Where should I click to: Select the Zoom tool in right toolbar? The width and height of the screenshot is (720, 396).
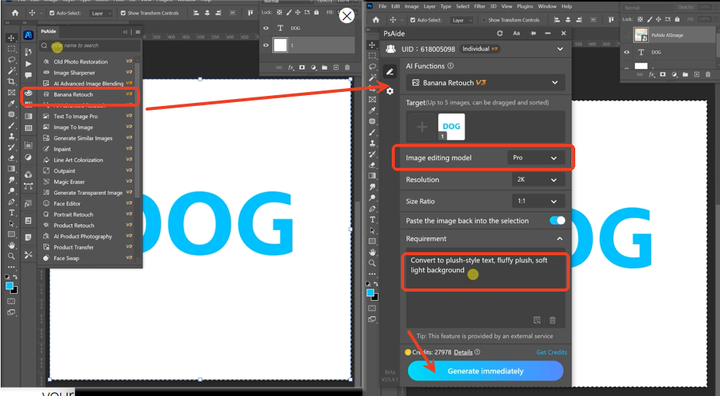click(372, 263)
